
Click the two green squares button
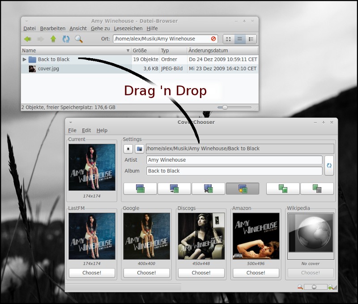(x=283, y=188)
